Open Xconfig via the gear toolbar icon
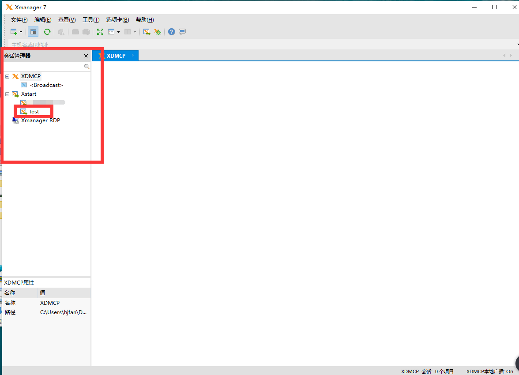The image size is (519, 375). click(158, 32)
